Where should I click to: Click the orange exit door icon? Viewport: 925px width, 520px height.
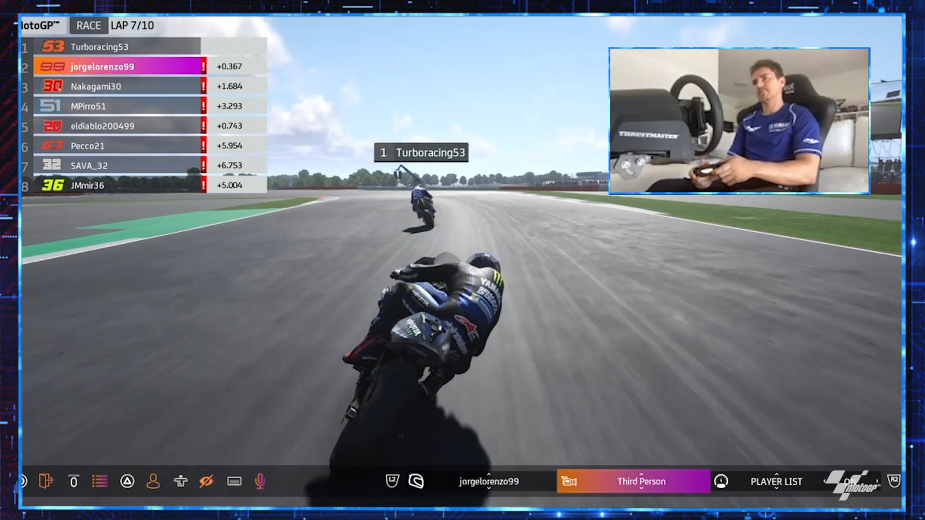(46, 481)
